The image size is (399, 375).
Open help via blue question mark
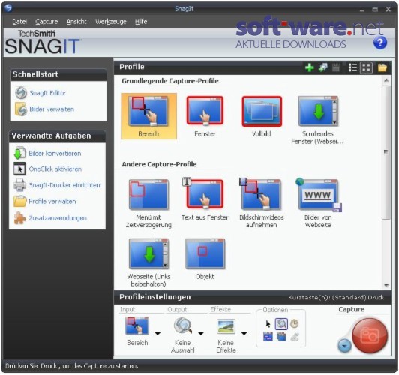point(380,43)
